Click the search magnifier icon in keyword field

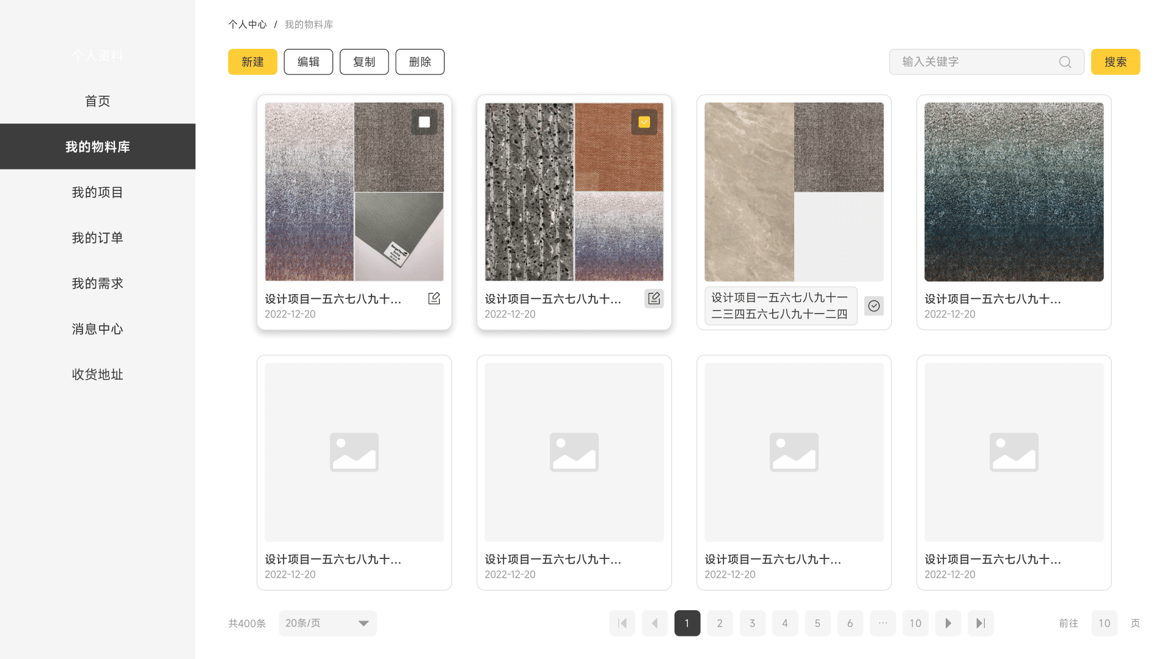[x=1065, y=62]
